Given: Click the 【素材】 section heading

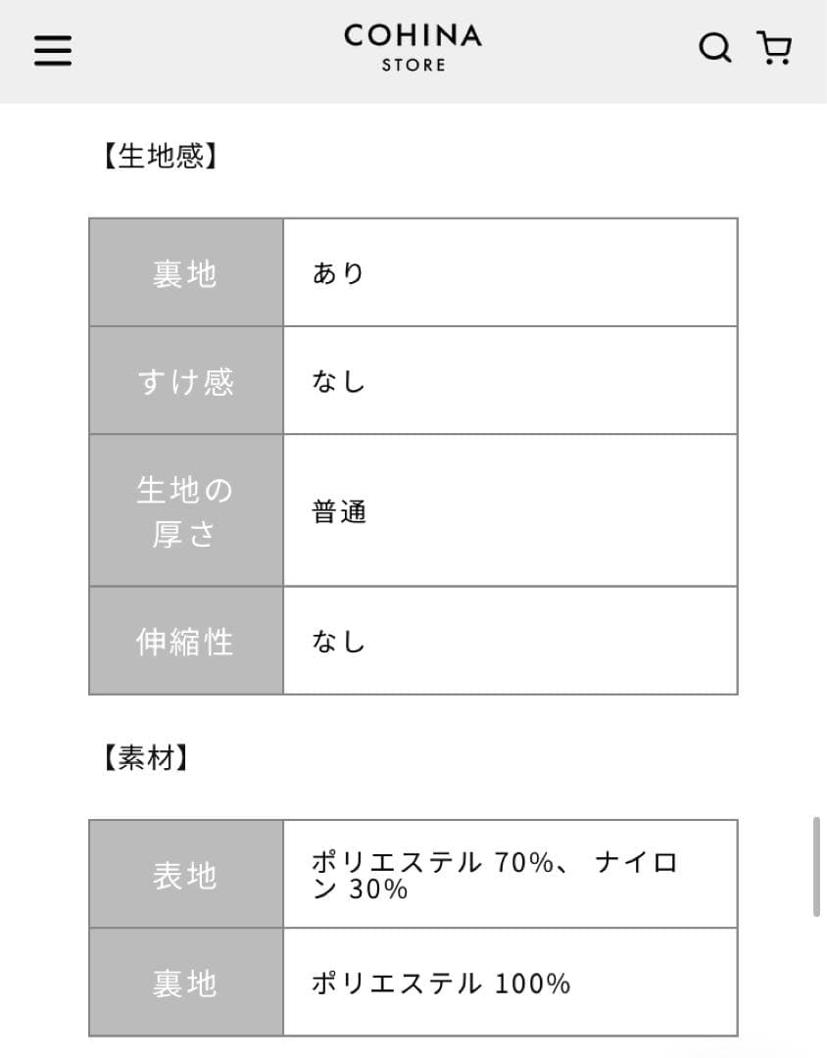Looking at the screenshot, I should (143, 758).
